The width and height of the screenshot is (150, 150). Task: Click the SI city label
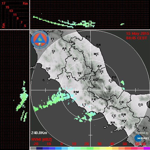53,51
